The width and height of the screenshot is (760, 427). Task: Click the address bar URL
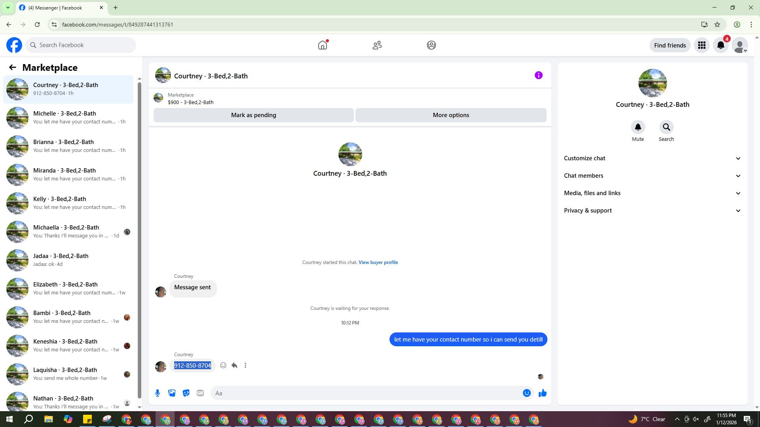pos(118,25)
